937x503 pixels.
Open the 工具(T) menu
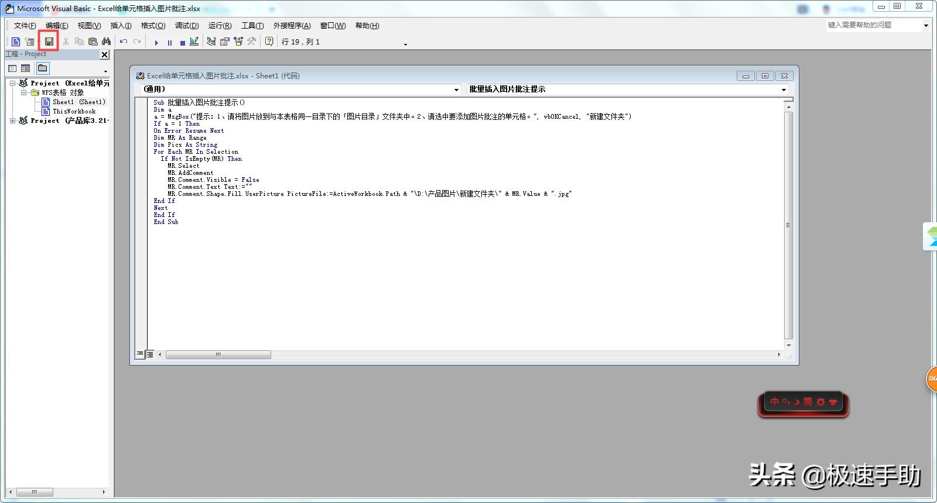point(252,26)
